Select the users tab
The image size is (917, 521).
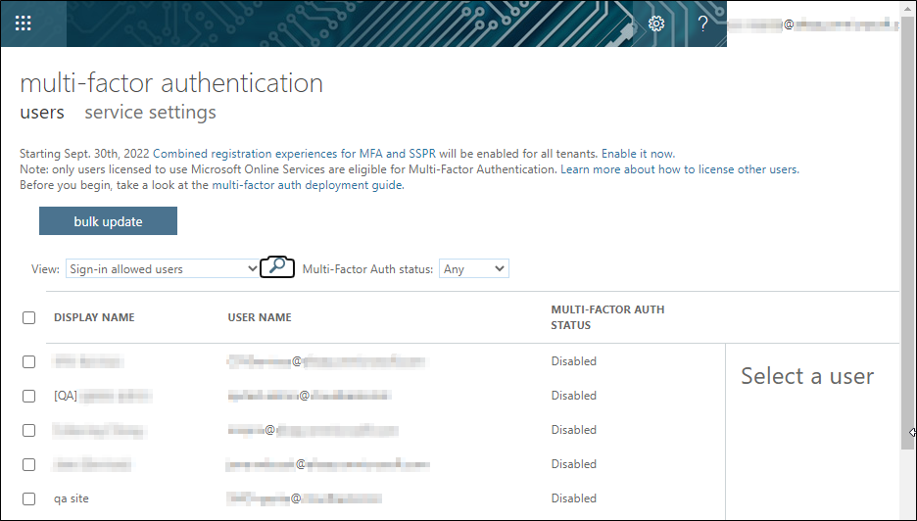pyautogui.click(x=42, y=113)
